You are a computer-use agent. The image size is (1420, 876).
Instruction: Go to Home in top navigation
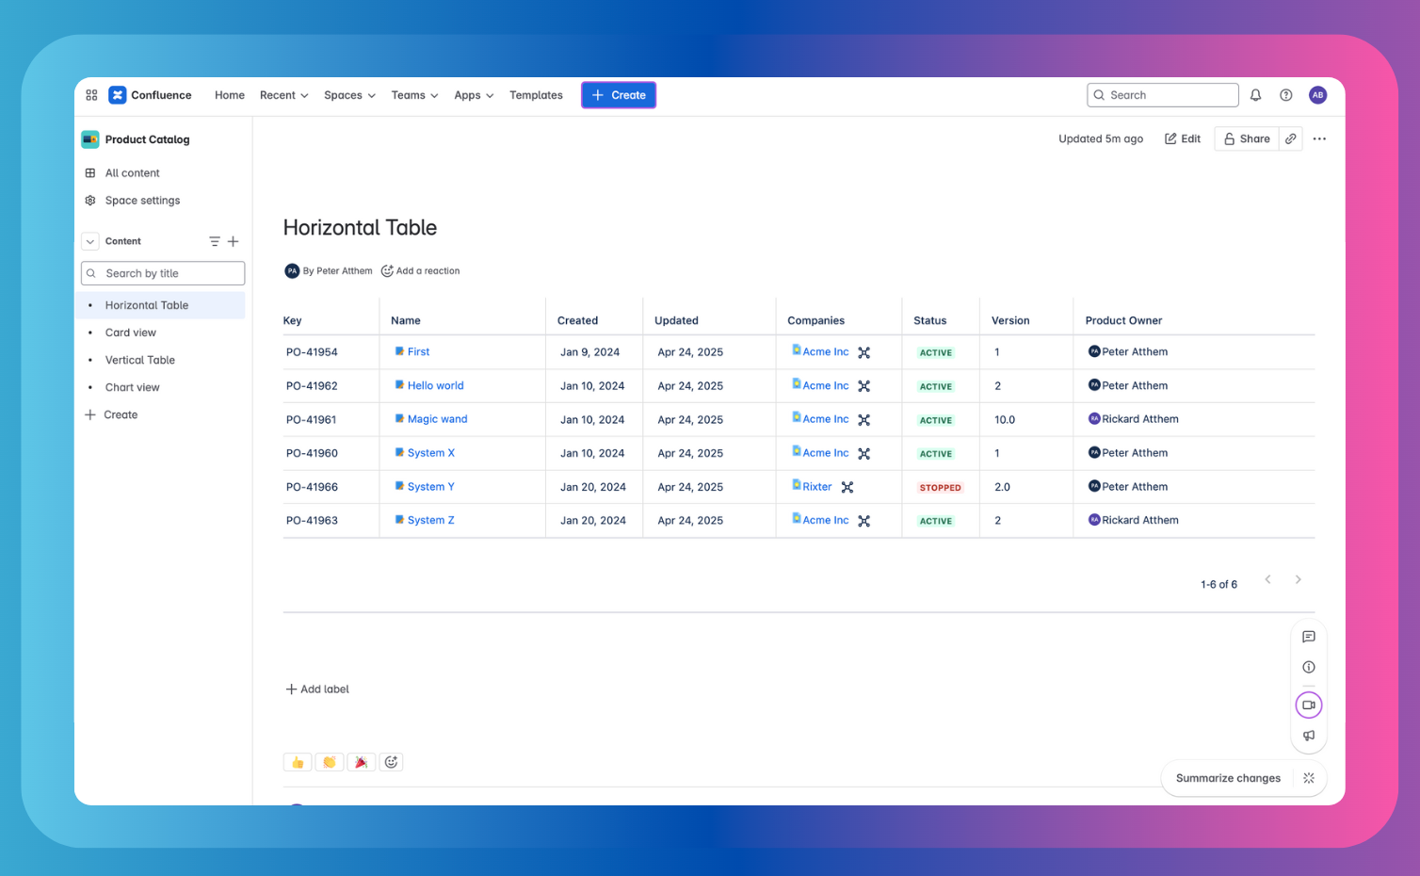(x=230, y=95)
